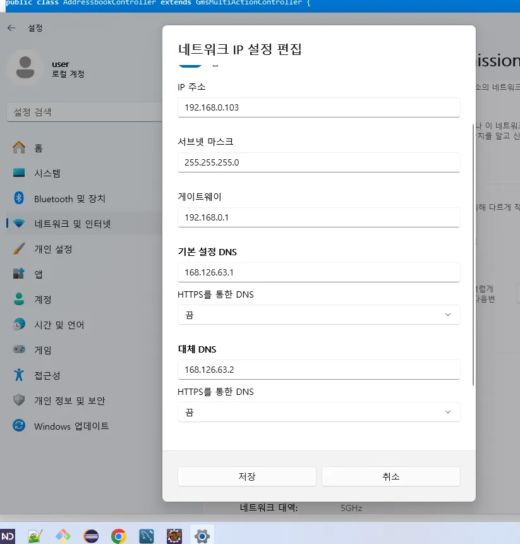Click the 네트워크 IP 설정 편집 title
This screenshot has width=520, height=544.
pyautogui.click(x=239, y=49)
